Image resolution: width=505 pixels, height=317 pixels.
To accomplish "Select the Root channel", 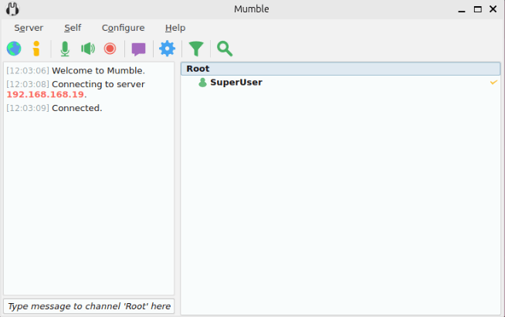I will pos(341,69).
